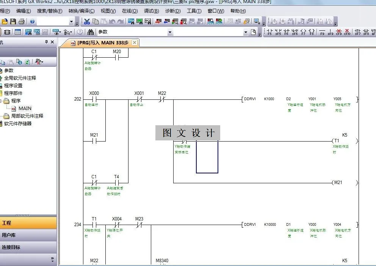Image resolution: width=376 pixels, height=266 pixels.
Task: Open the 诊断(D) menu
Action: [173, 11]
